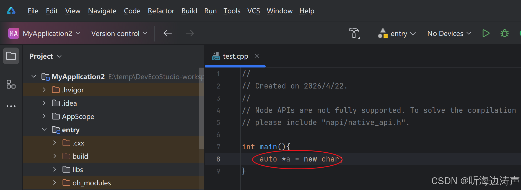Expand the libs folder
This screenshot has height=190, width=521.
click(x=55, y=169)
